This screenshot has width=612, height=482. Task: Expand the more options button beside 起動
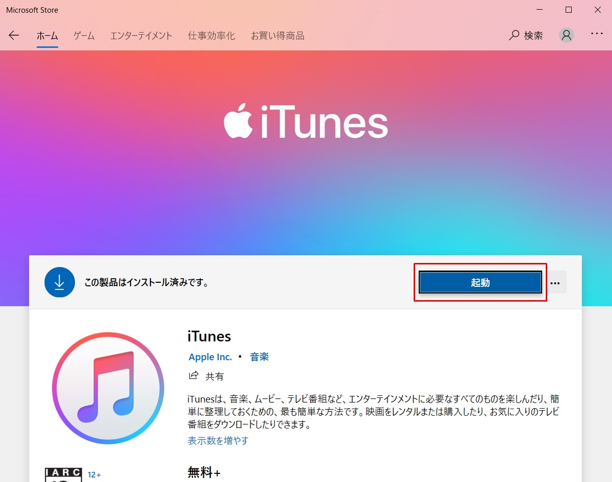555,282
